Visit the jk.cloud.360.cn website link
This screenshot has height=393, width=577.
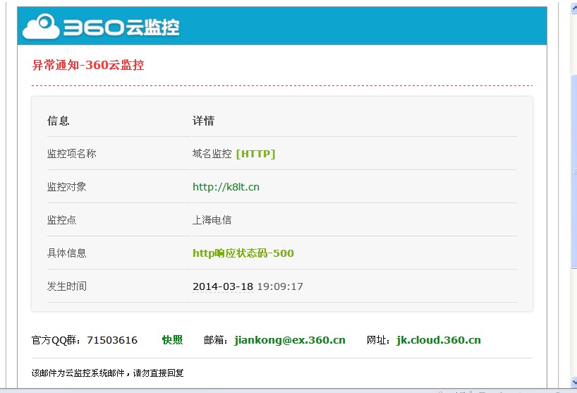pyautogui.click(x=439, y=340)
